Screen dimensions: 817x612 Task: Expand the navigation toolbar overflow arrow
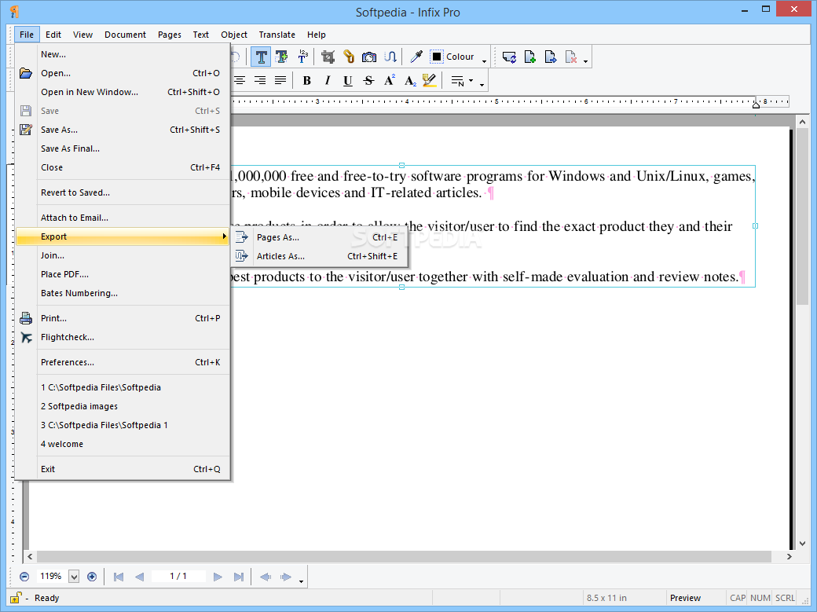pyautogui.click(x=301, y=581)
